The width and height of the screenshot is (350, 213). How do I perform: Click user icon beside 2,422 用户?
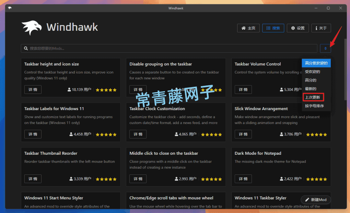[x=282, y=179]
